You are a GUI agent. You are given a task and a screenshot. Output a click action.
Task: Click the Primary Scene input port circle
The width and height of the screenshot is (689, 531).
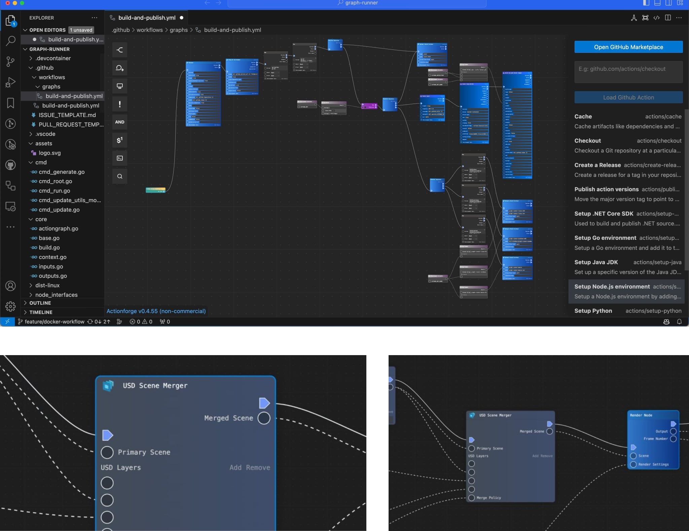[x=107, y=452]
